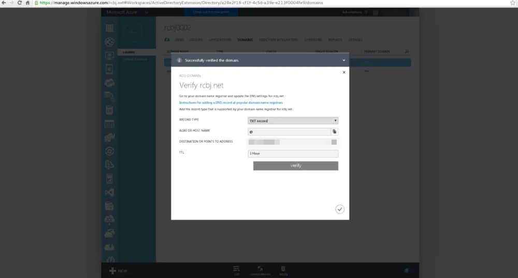Viewport: 518px width, 278px height.
Task: Open the Storage table icon in the sidebar
Action: click(x=109, y=124)
